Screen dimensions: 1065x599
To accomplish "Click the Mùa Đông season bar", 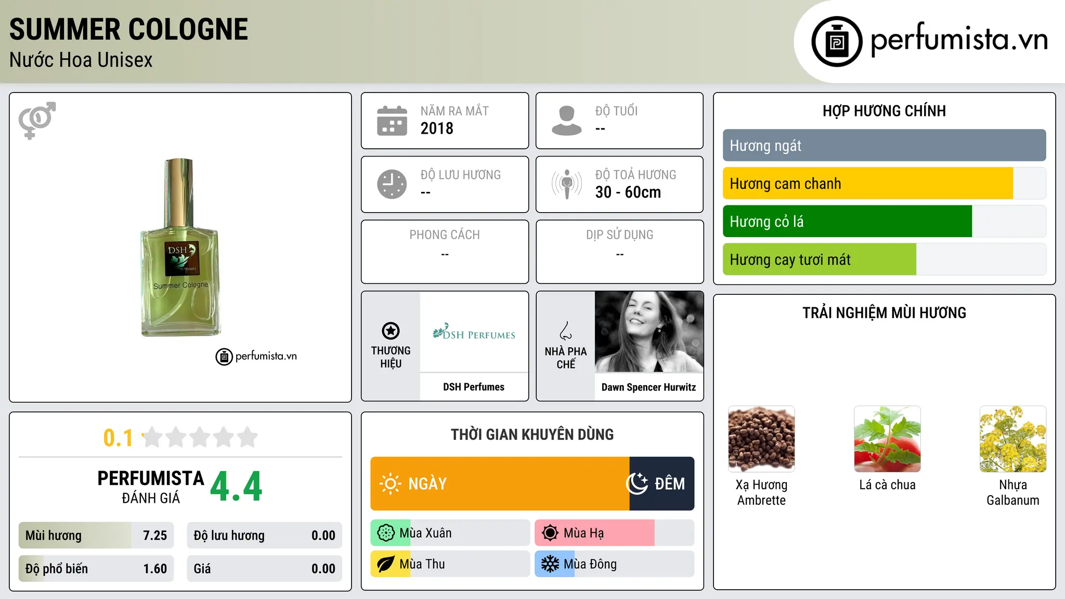I will [615, 564].
